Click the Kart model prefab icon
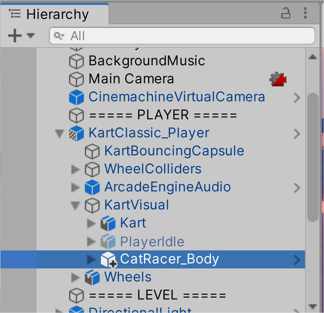Image resolution: width=324 pixels, height=313 pixels. [108, 223]
